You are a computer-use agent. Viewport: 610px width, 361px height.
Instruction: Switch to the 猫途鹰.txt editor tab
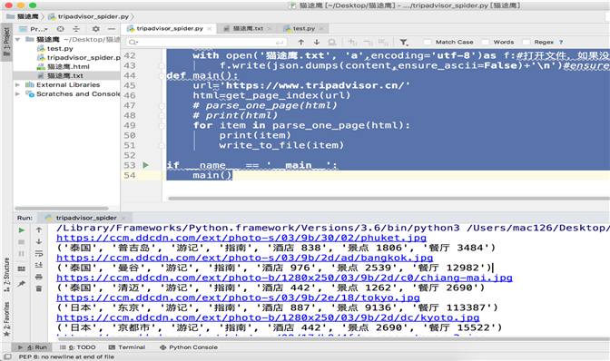tap(248, 28)
